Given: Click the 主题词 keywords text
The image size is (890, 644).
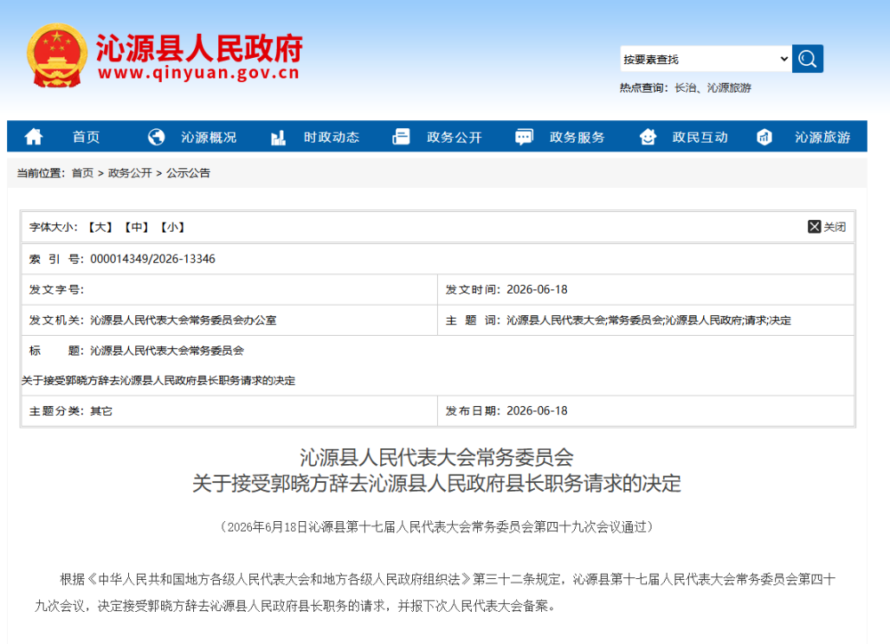Looking at the screenshot, I should click(649, 321).
